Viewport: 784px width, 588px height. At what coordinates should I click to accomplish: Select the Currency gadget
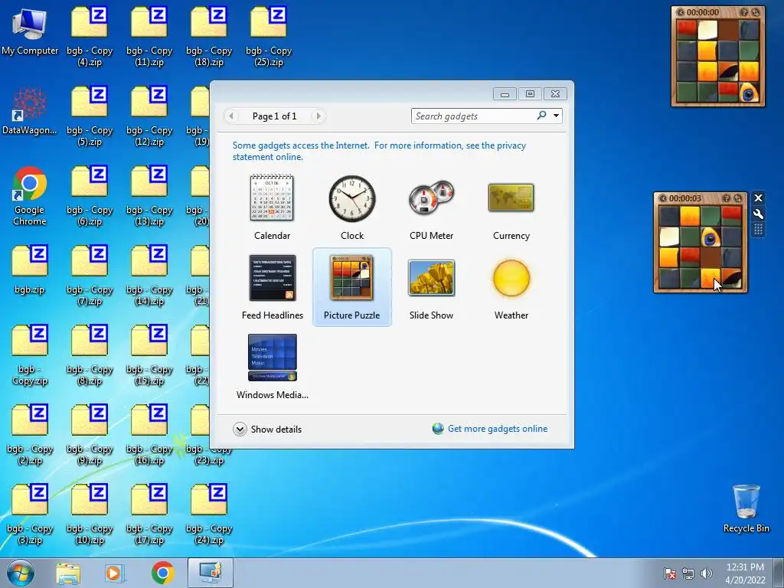[x=511, y=207]
